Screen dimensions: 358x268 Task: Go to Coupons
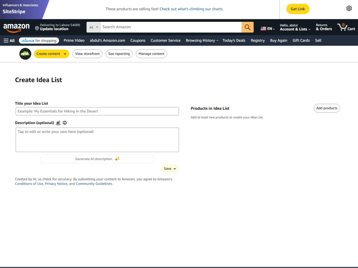click(x=138, y=41)
